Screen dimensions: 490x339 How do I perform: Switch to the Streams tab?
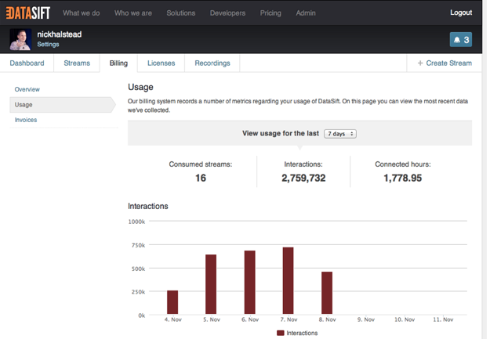(x=77, y=63)
